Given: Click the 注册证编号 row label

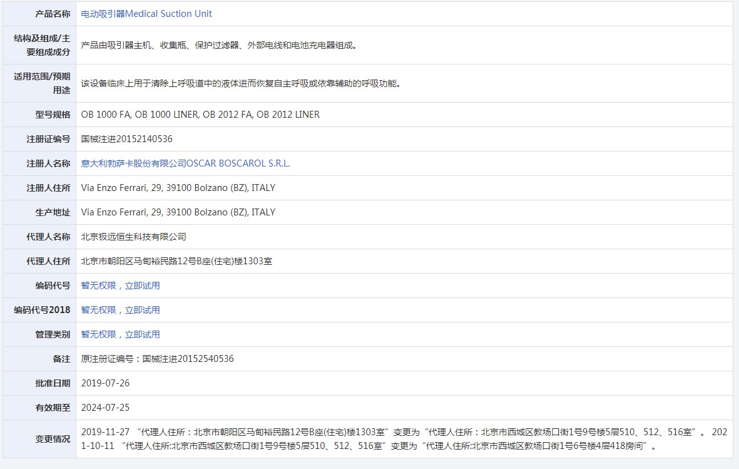Looking at the screenshot, I should tap(49, 139).
